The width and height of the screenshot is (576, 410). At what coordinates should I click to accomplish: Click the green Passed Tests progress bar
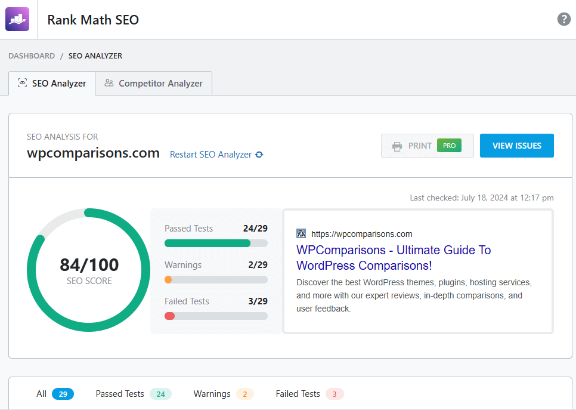(208, 243)
